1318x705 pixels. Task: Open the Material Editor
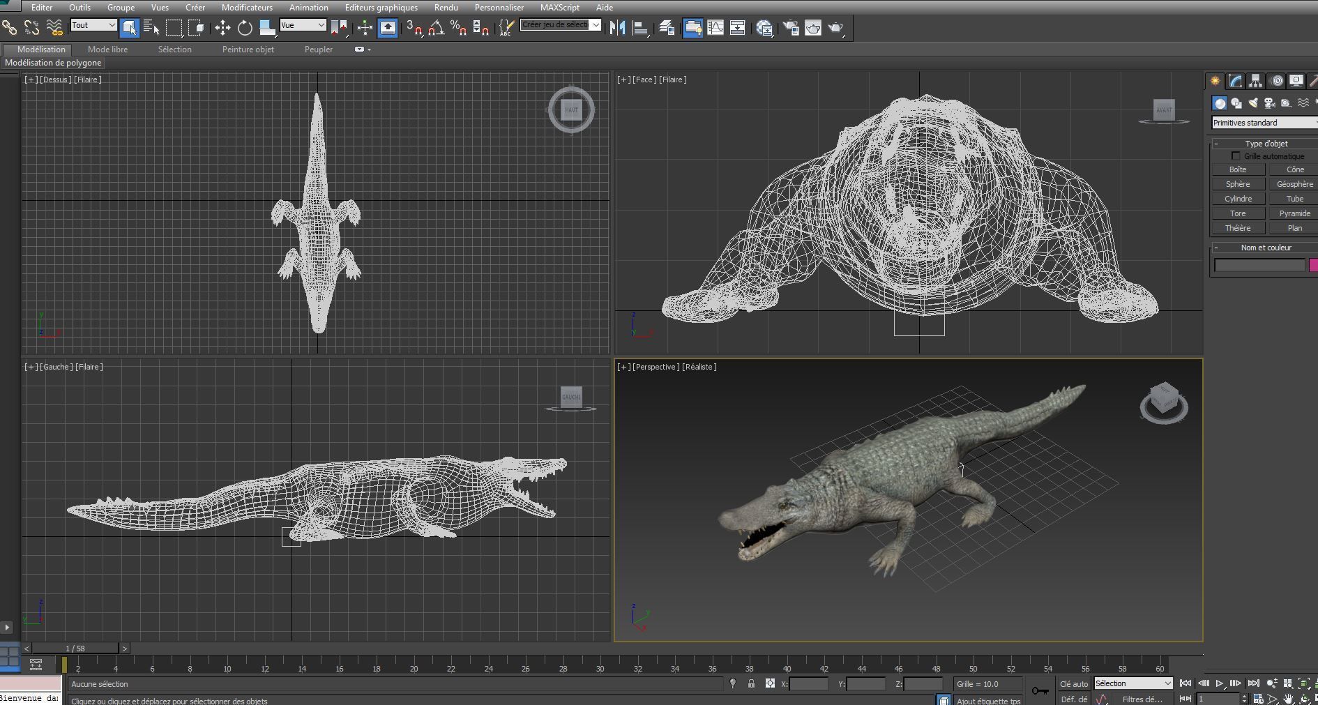coord(765,28)
